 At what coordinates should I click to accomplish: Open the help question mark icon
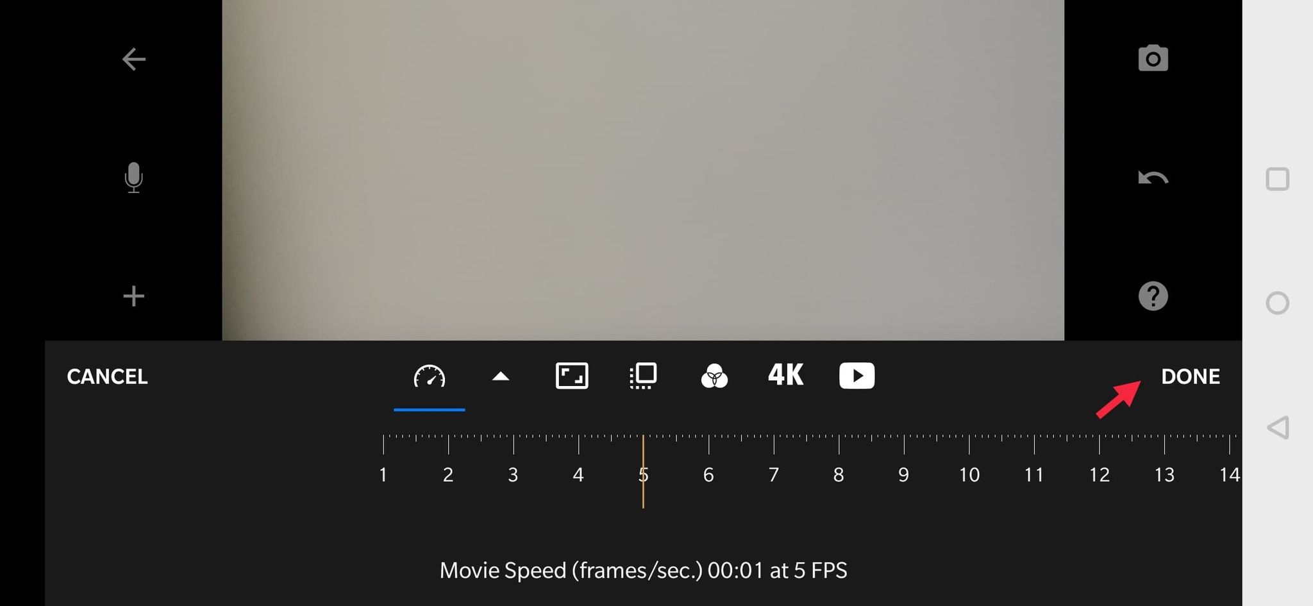click(x=1153, y=296)
